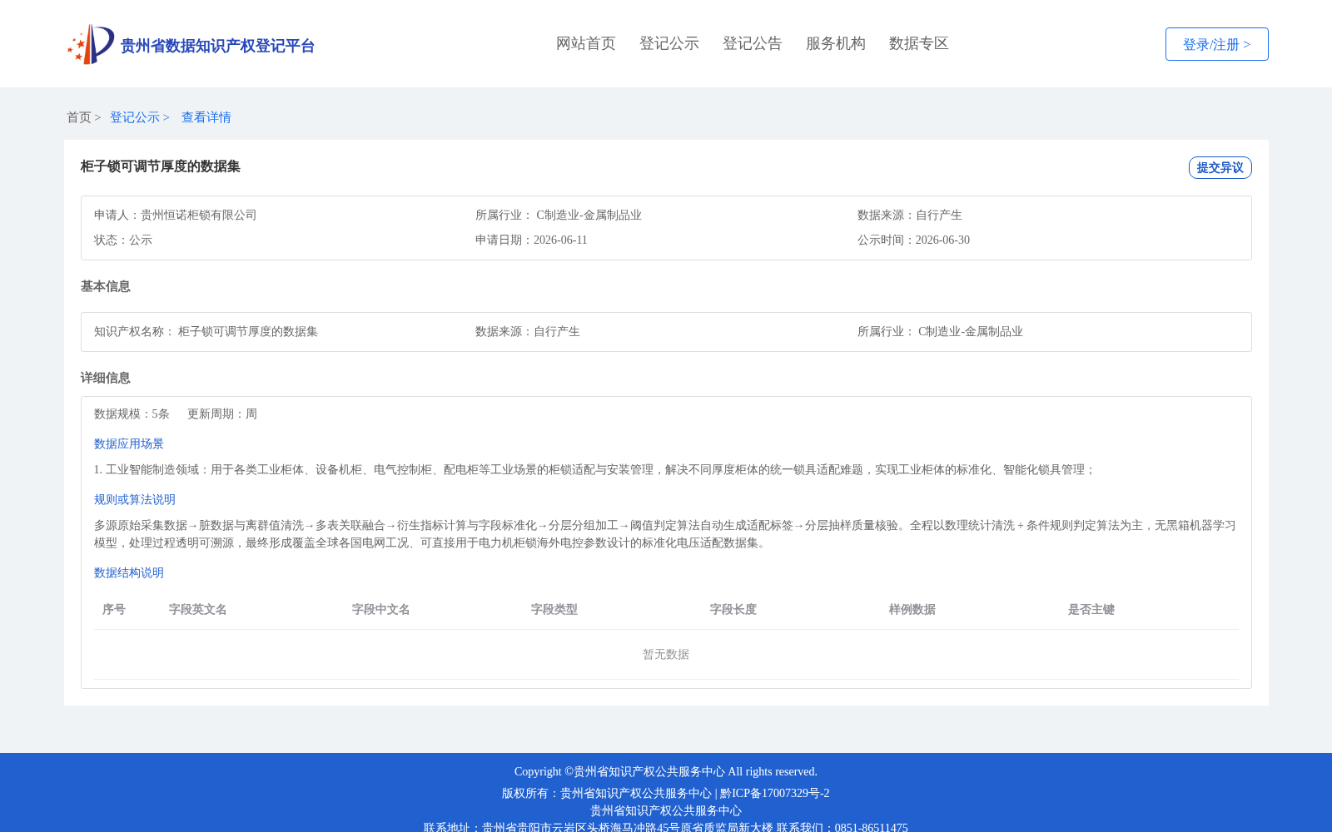Click the 基本信息 section heading

tap(106, 286)
